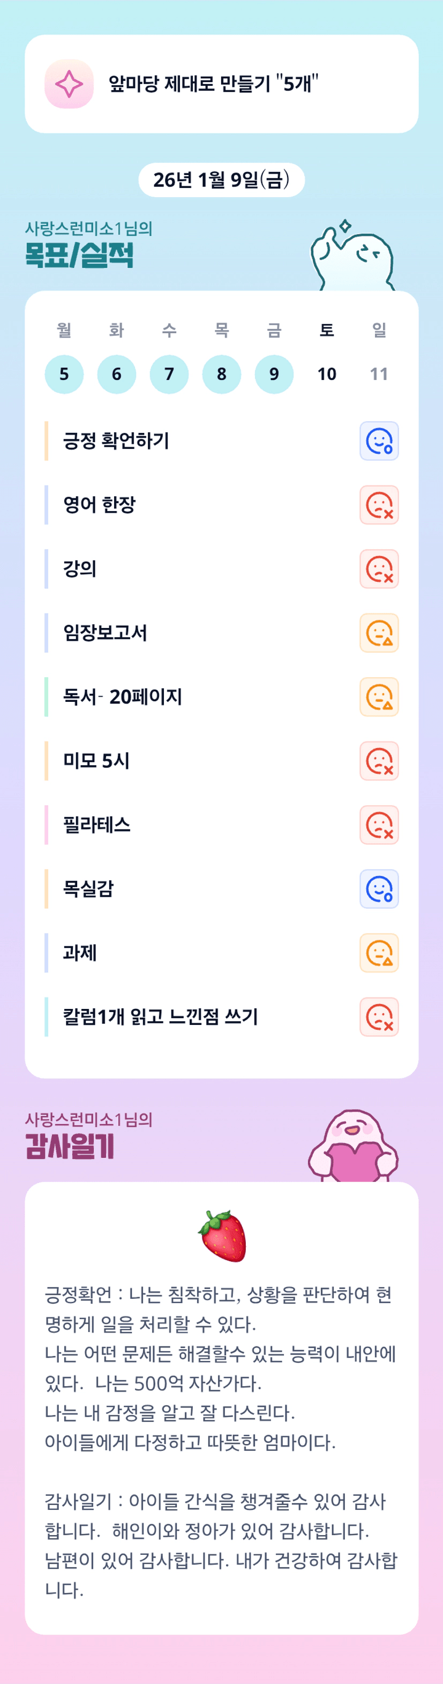Click the red failed face for 강의

click(x=379, y=570)
